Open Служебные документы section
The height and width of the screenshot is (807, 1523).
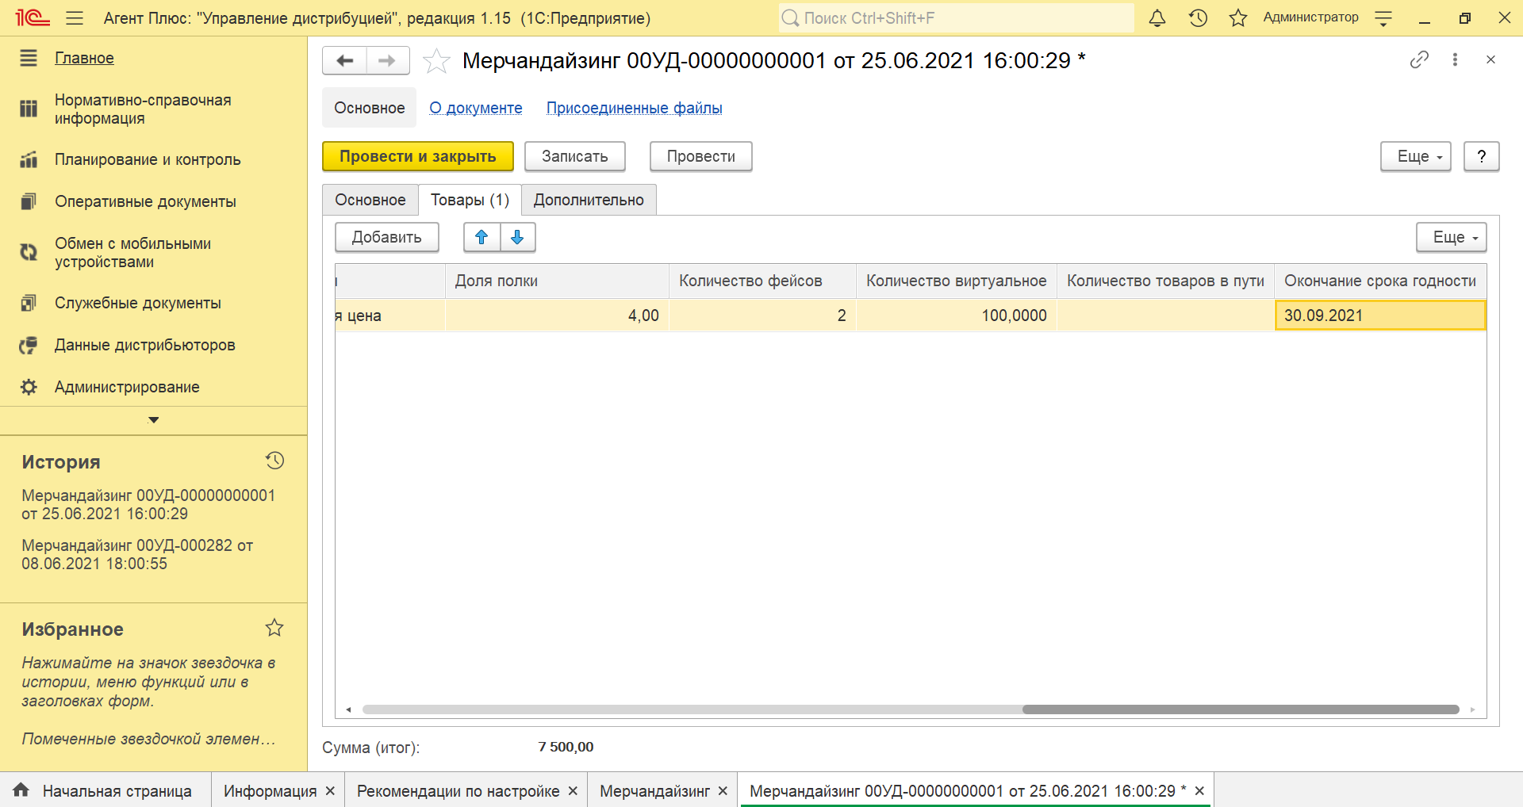(x=138, y=303)
